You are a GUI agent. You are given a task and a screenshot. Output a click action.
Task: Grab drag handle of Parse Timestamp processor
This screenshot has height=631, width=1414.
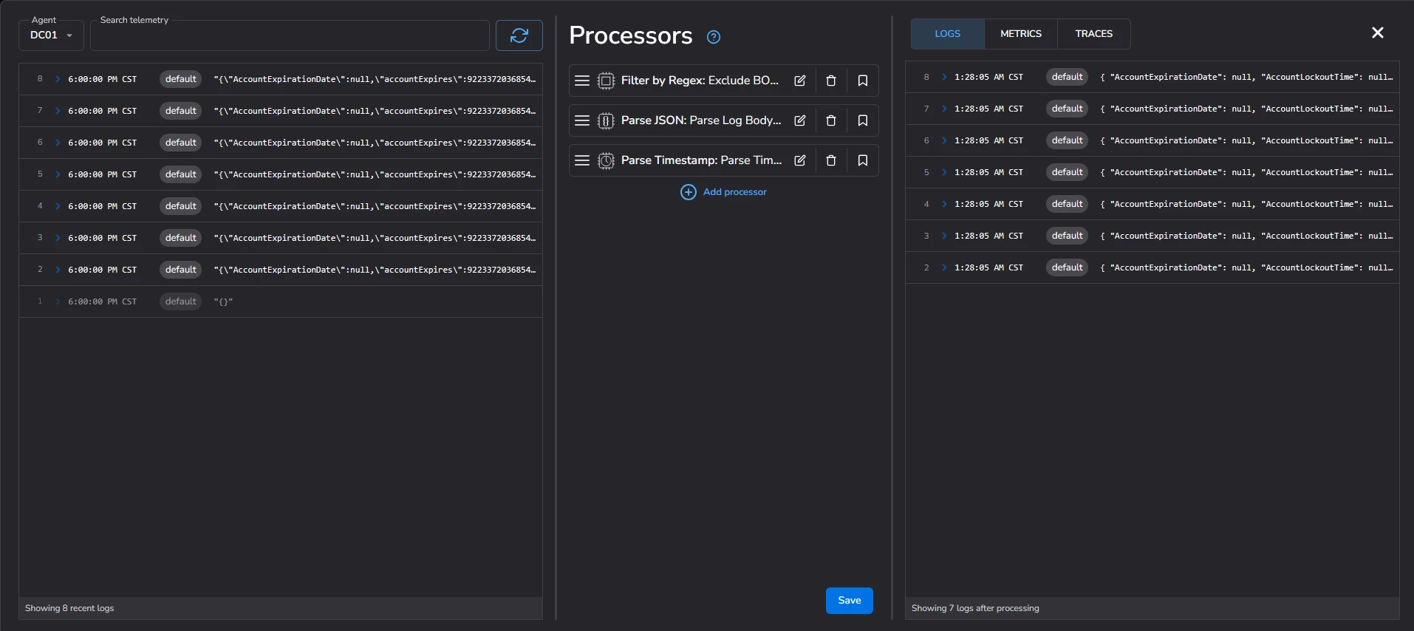[582, 160]
